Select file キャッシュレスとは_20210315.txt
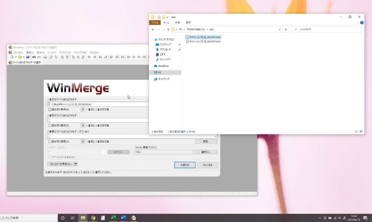The width and height of the screenshot is (372, 222). click(x=203, y=41)
